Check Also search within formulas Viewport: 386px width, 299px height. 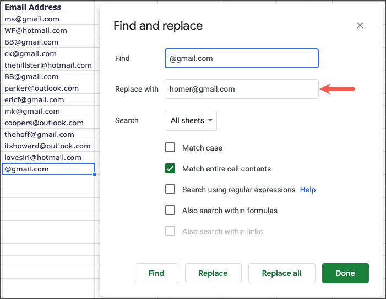coord(170,211)
